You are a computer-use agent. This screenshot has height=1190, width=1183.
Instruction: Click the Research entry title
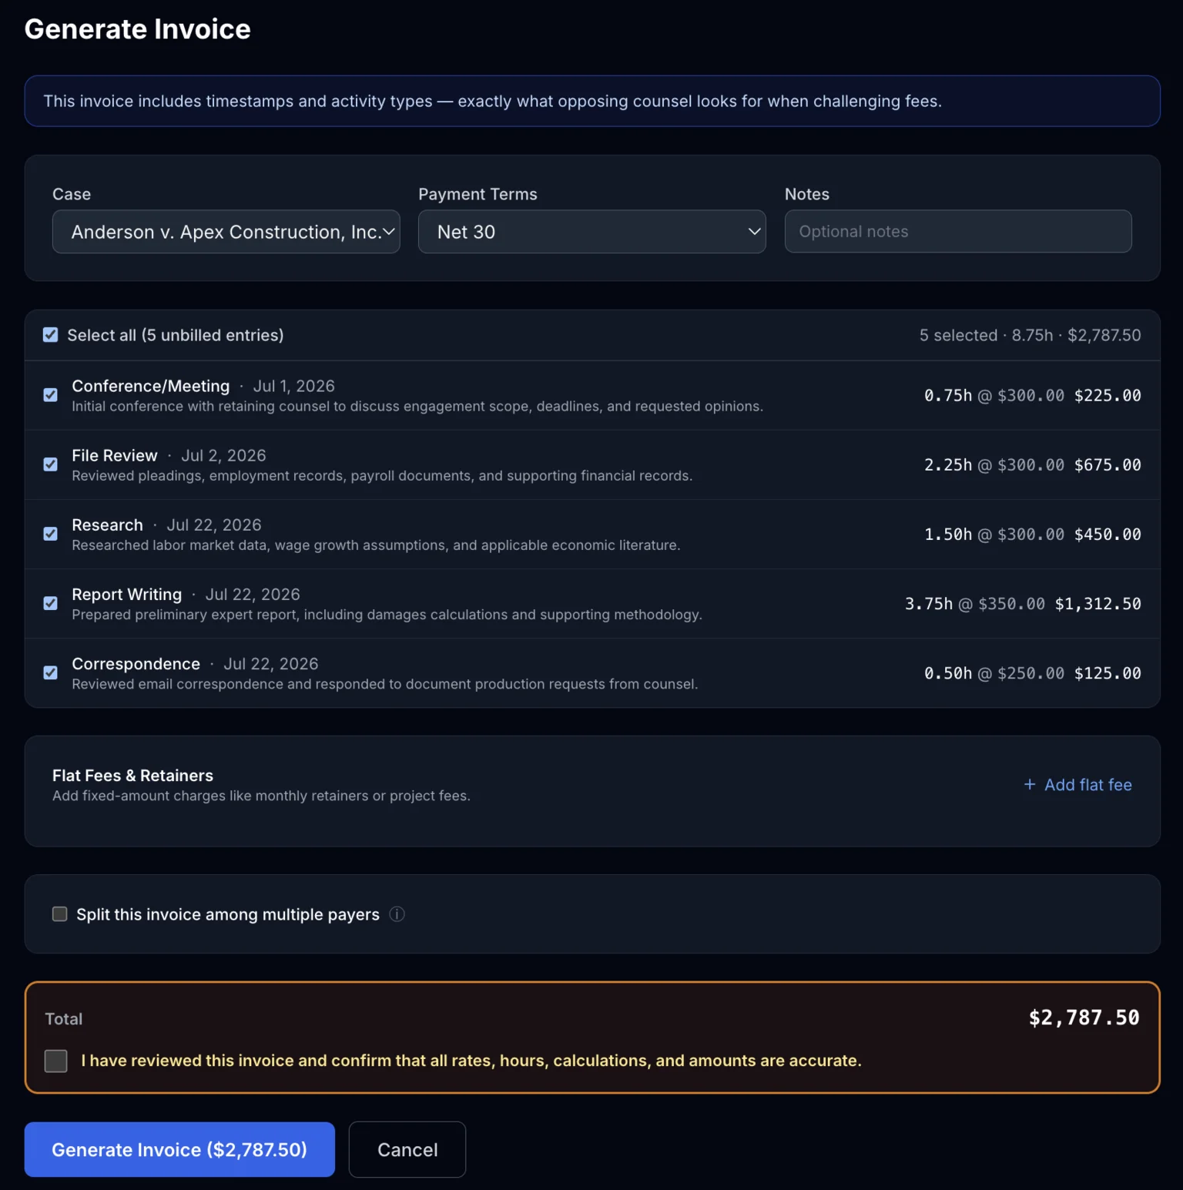pyautogui.click(x=107, y=525)
